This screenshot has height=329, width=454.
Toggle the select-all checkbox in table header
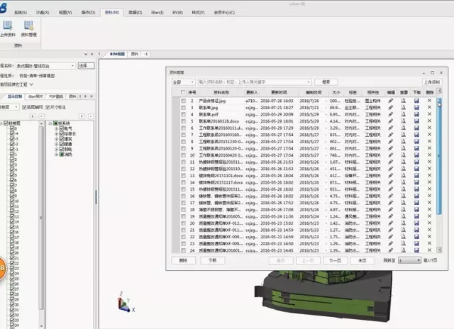(x=183, y=92)
